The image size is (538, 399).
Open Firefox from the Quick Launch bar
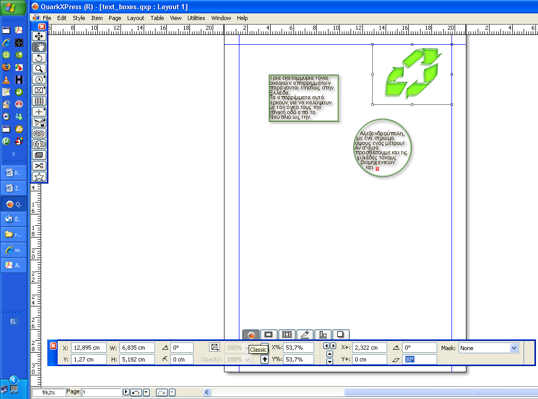pyautogui.click(x=6, y=67)
